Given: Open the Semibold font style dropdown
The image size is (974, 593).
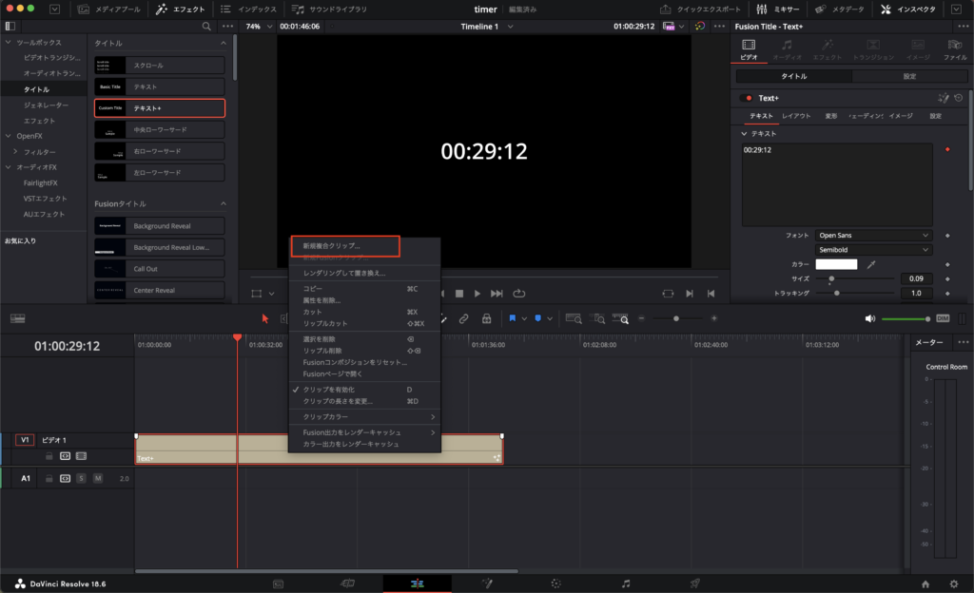Looking at the screenshot, I should 873,250.
